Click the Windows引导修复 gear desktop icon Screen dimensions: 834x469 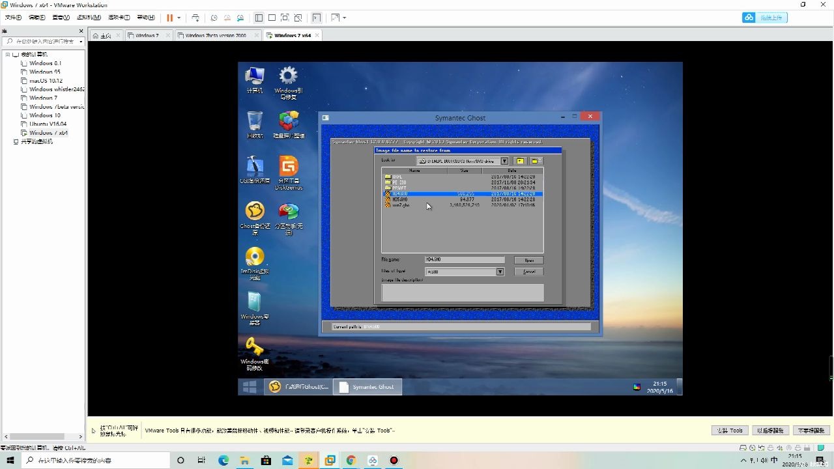coord(288,82)
